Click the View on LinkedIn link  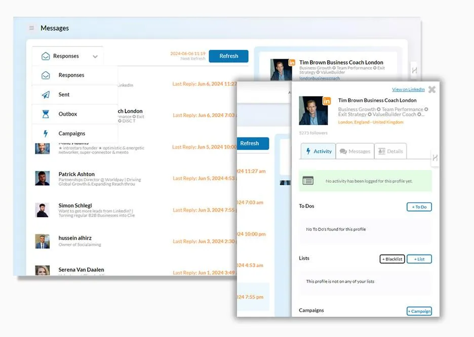tap(408, 90)
